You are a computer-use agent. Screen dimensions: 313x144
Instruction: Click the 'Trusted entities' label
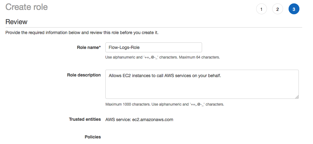click(85, 119)
